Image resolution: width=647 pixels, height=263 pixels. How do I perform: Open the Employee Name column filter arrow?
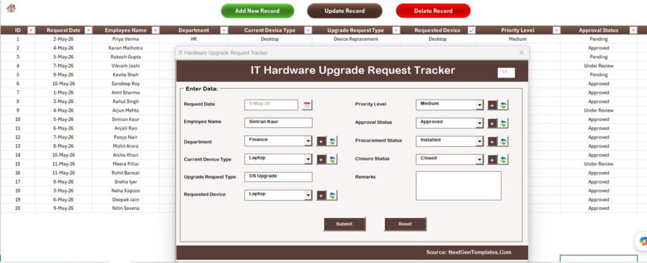tap(155, 30)
